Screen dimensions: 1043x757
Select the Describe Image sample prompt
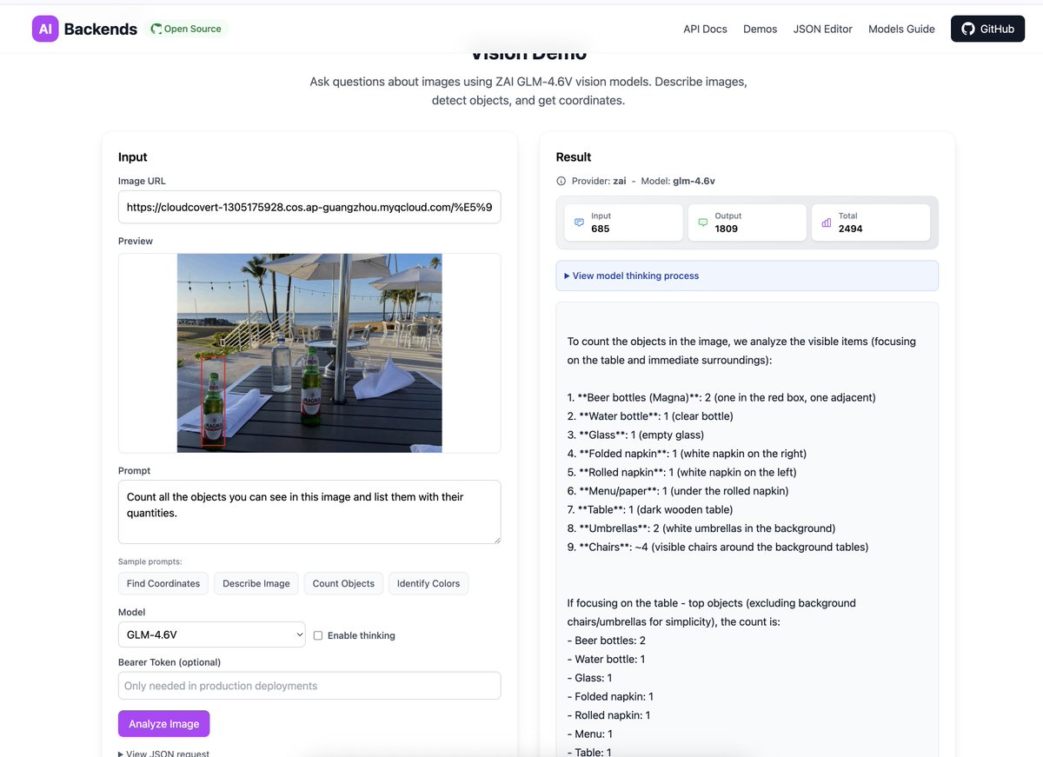[x=256, y=583]
